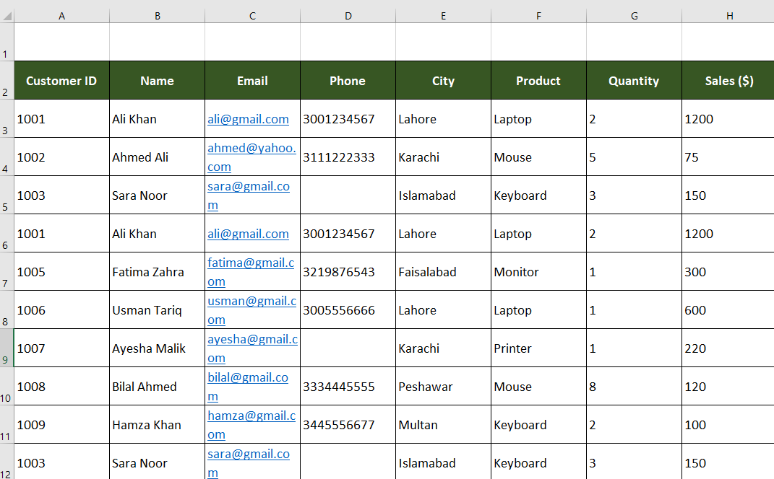The image size is (774, 479).
Task: Select the sales value 120
Action: 728,387
